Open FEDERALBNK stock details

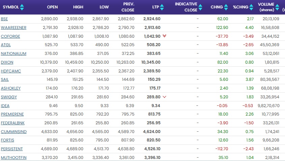[x=12, y=123]
